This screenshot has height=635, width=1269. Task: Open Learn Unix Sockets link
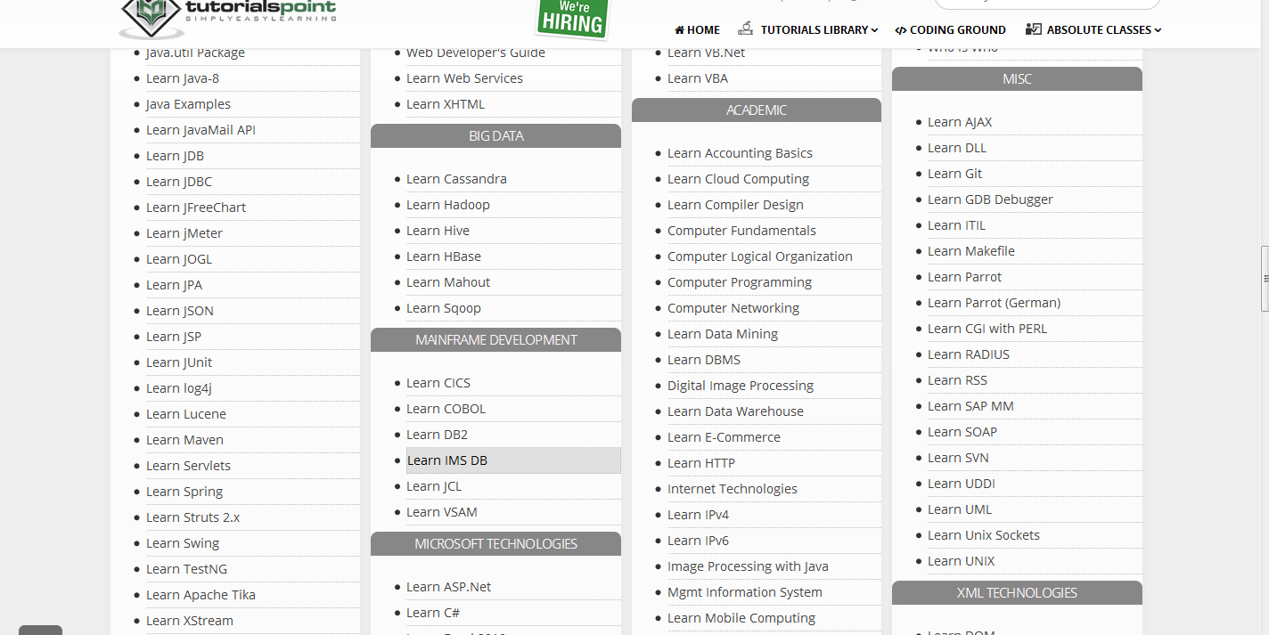tap(984, 535)
